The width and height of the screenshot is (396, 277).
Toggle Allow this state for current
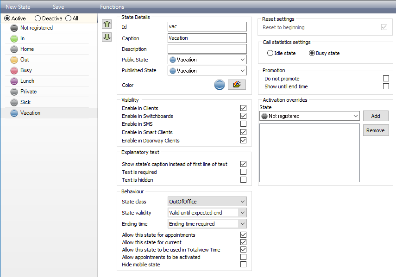(x=243, y=242)
